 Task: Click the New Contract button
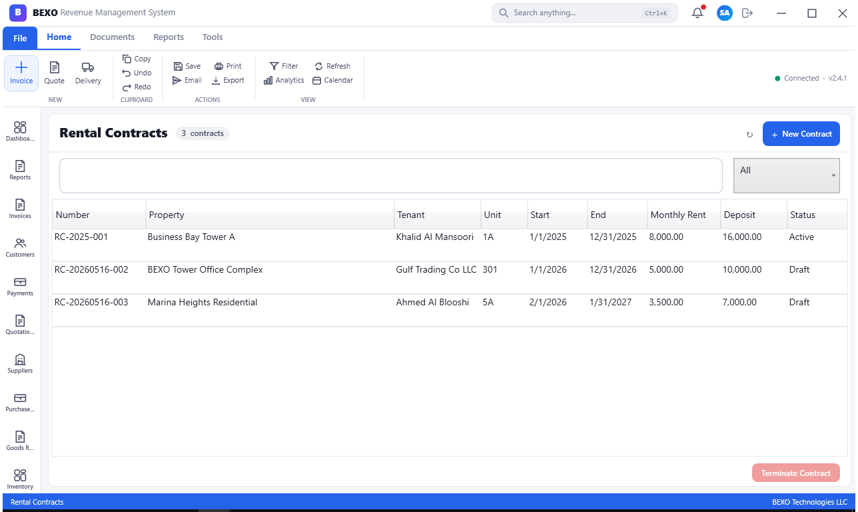pyautogui.click(x=801, y=134)
